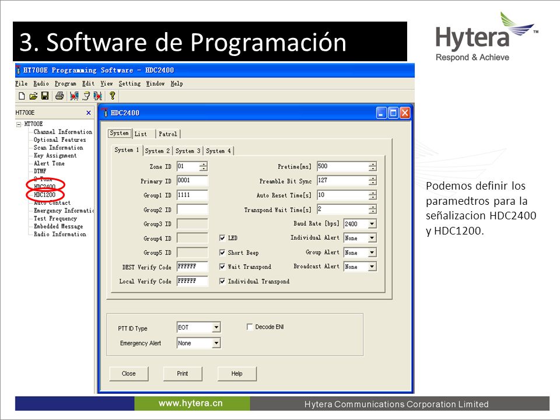Open the Help menu
The image size is (560, 420).
click(177, 83)
